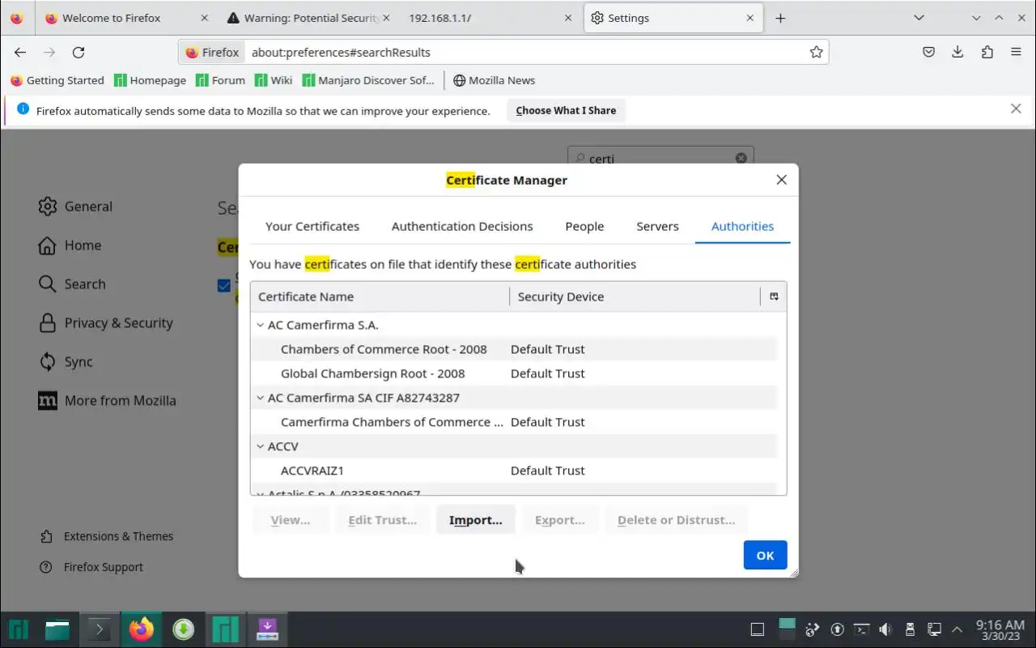
Task: Open the Forum bookmark
Action: pyautogui.click(x=221, y=80)
